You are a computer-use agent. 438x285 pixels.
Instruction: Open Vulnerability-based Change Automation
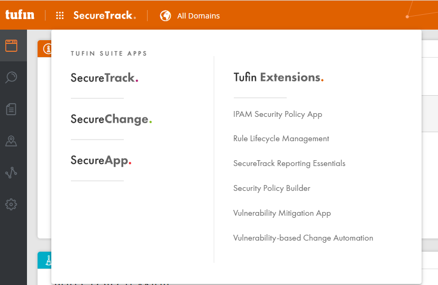pos(303,238)
